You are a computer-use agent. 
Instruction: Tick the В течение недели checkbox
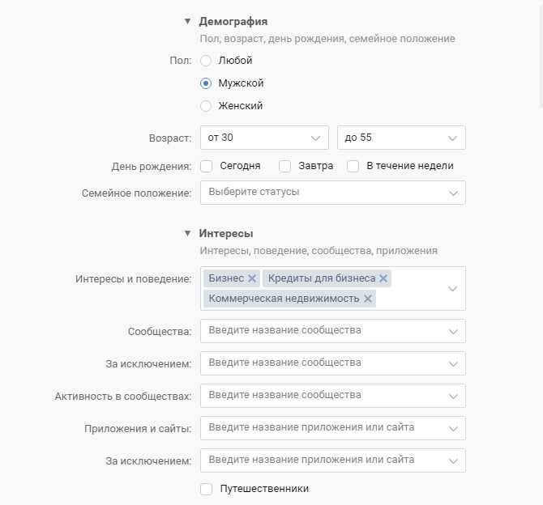coord(353,166)
